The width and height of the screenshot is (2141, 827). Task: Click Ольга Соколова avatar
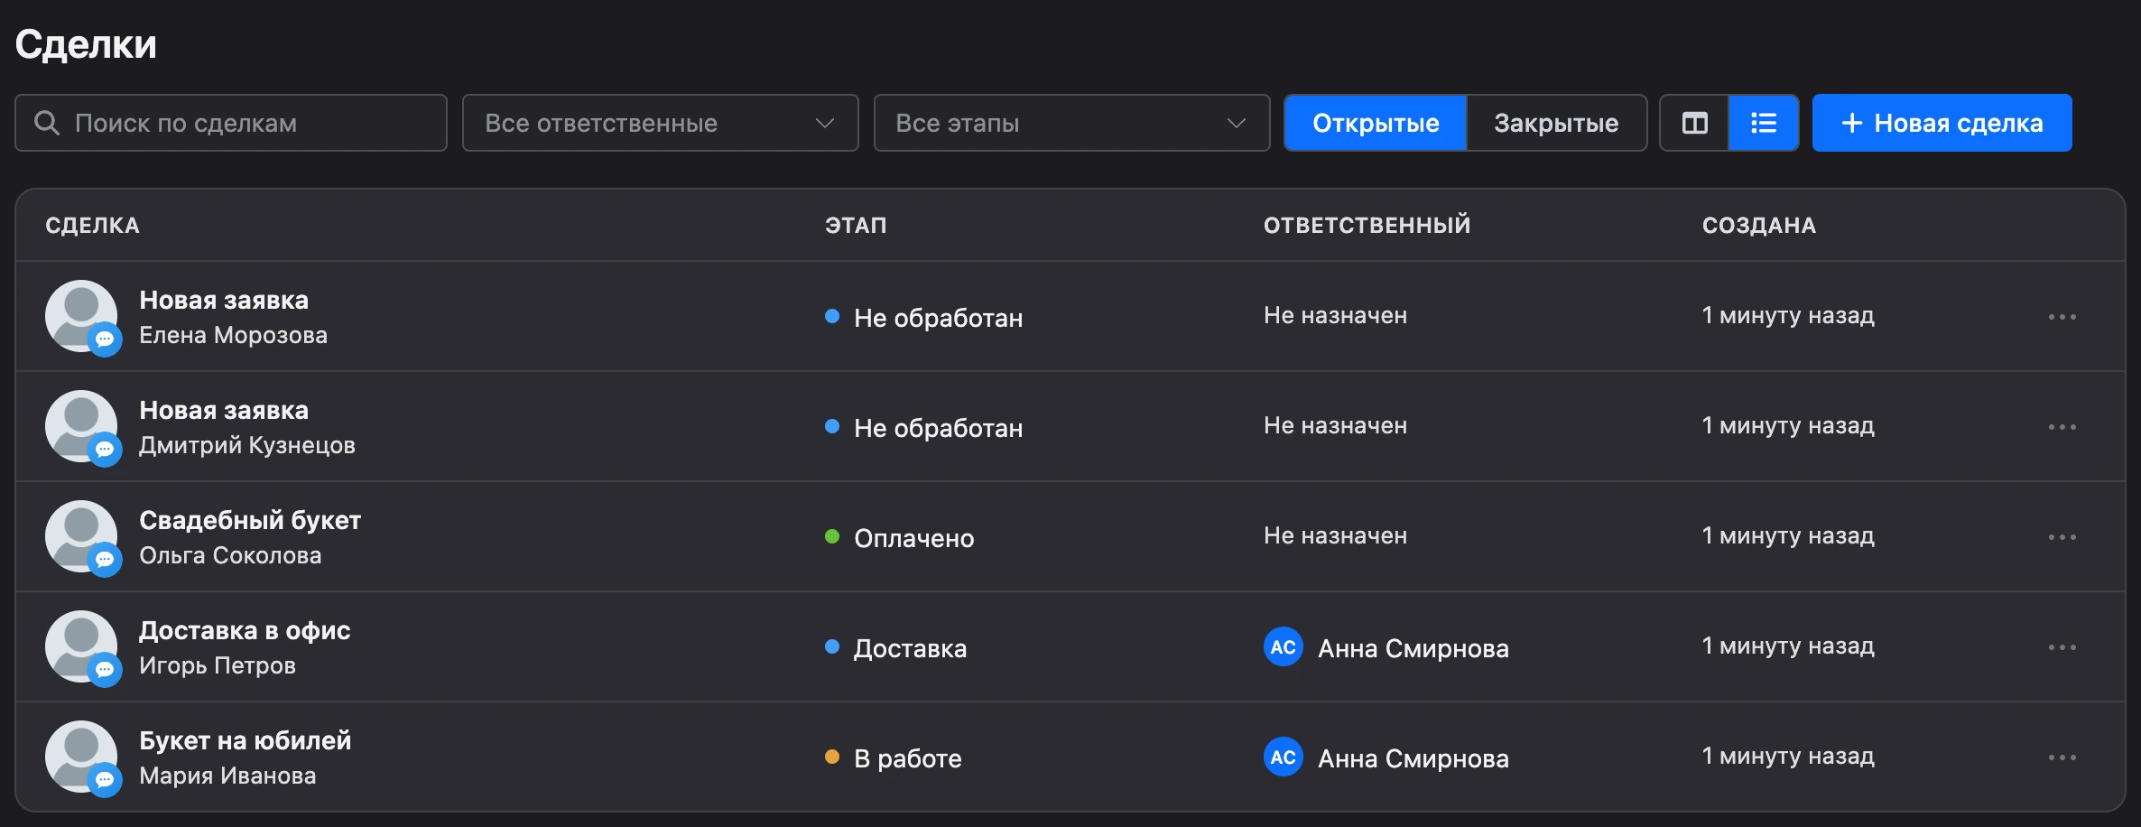[x=81, y=536]
